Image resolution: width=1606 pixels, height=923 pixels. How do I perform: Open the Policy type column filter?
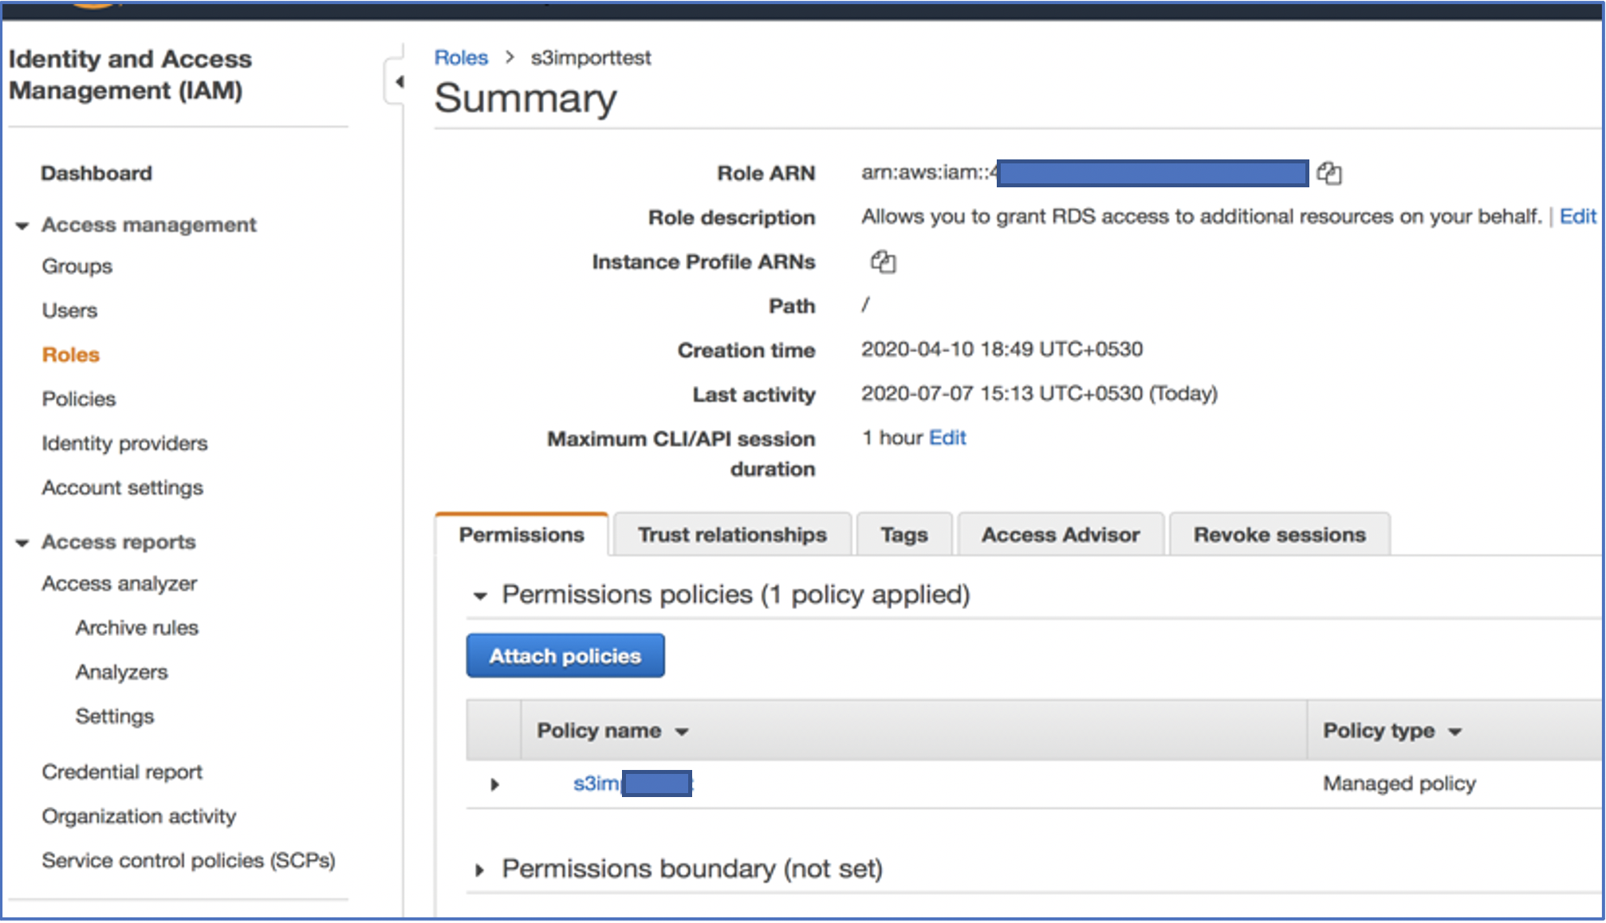1454,732
